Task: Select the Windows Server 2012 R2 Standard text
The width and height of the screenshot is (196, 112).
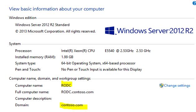Action: [x=42, y=25]
